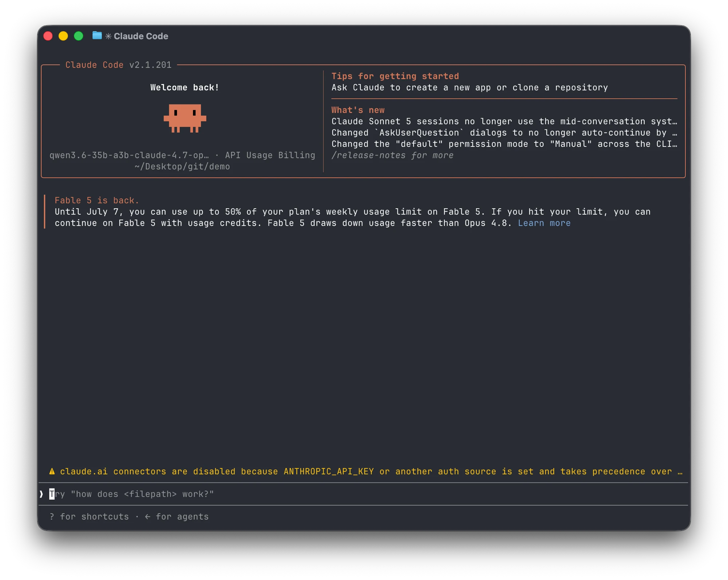
Task: Click the folder icon in the title bar
Action: coord(97,36)
